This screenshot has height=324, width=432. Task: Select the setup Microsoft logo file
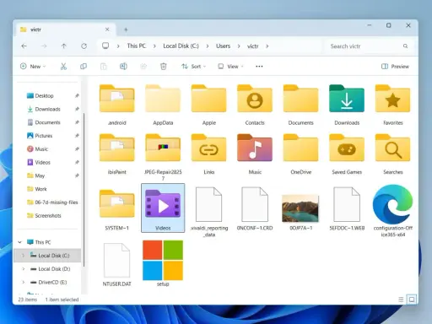click(163, 263)
